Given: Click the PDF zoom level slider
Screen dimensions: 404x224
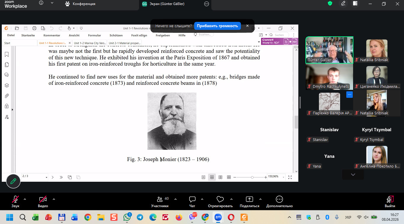Looking at the screenshot, I should coord(252,177).
